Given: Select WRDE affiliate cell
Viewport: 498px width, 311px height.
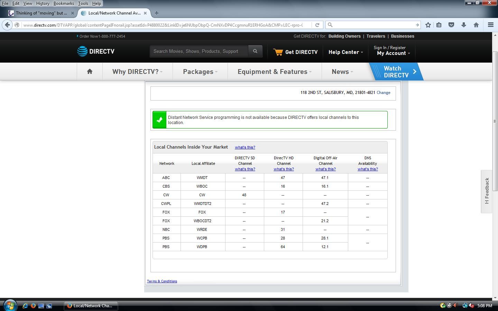Looking at the screenshot, I should point(202,229).
